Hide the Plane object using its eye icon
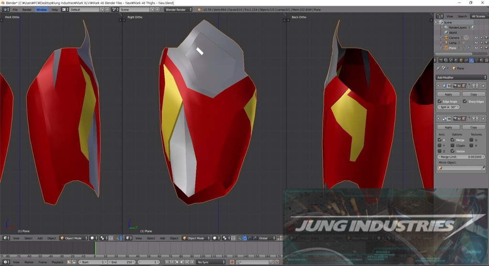489x266 pixels. 476,47
